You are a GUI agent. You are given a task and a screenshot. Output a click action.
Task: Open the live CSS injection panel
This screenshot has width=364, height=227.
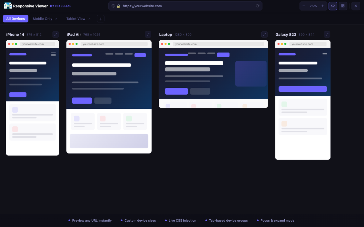click(x=333, y=6)
